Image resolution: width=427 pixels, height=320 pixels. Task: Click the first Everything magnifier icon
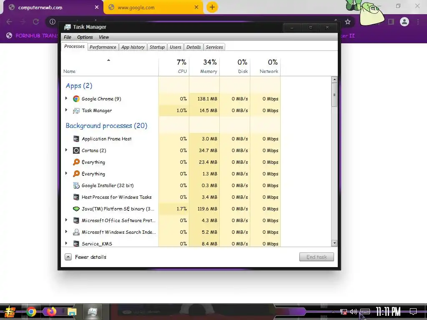click(76, 162)
